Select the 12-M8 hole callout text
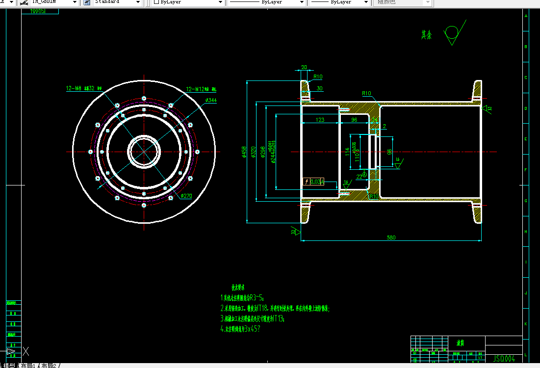540x368 pixels. point(84,88)
